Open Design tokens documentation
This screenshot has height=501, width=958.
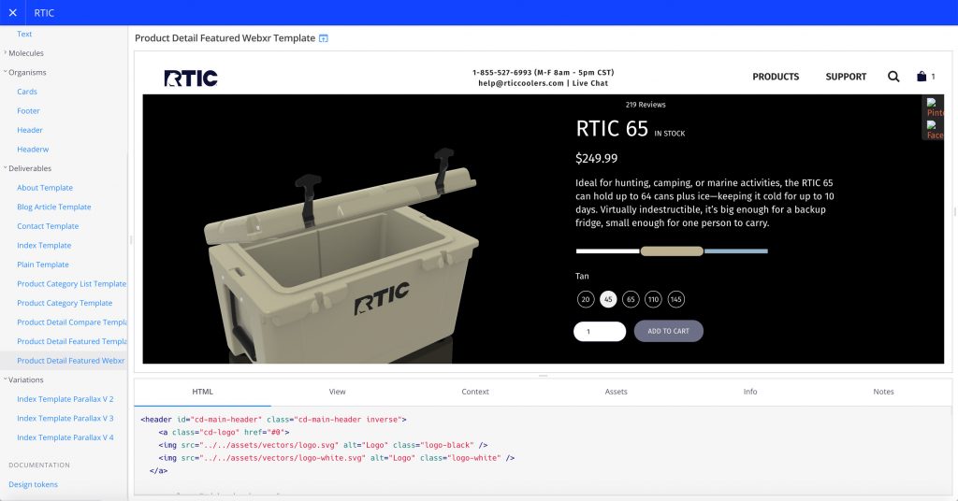click(x=33, y=484)
